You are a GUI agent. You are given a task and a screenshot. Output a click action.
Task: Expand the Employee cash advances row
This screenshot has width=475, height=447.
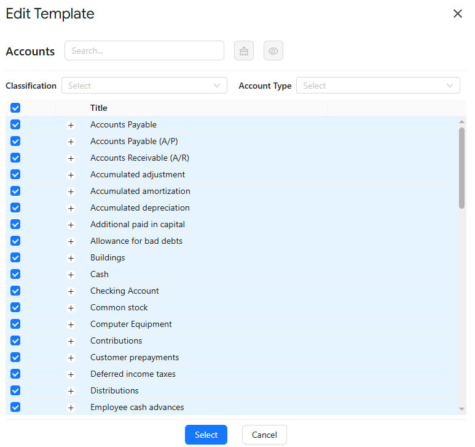pos(71,408)
